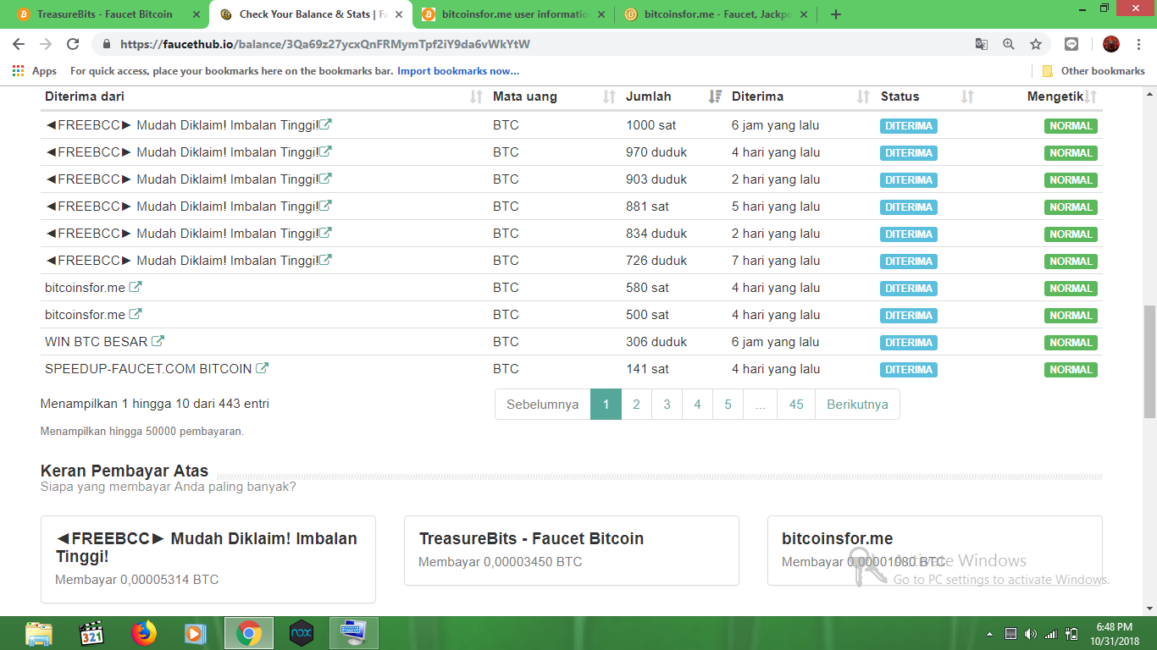Open external link icon on 580 sat bitcoinsfor.me row

[x=136, y=287]
